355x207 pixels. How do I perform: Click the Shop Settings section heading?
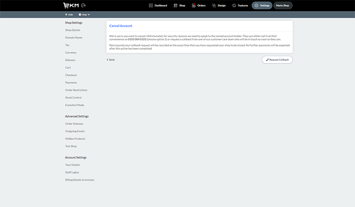pyautogui.click(x=74, y=23)
